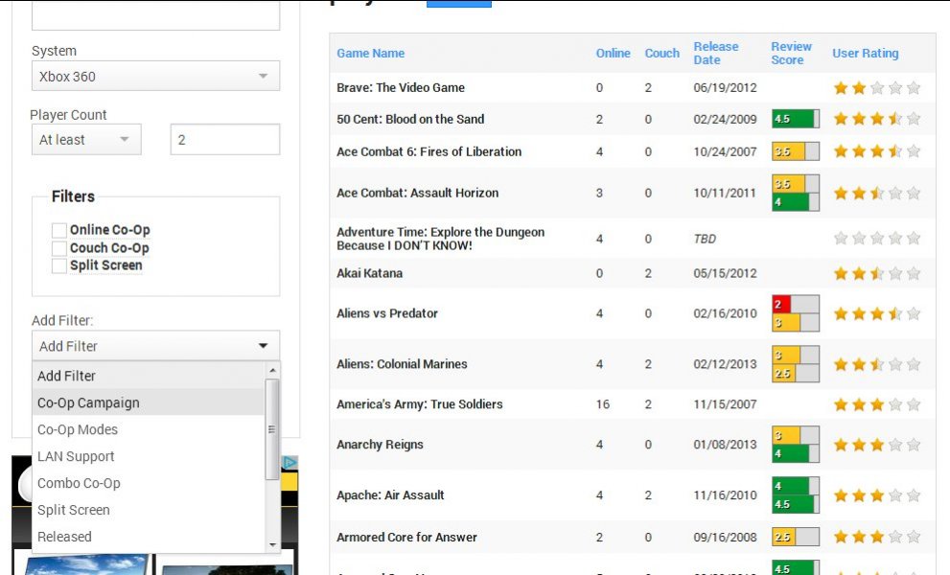Choose LAN Support in the filter list
This screenshot has width=950, height=575.
tap(76, 457)
